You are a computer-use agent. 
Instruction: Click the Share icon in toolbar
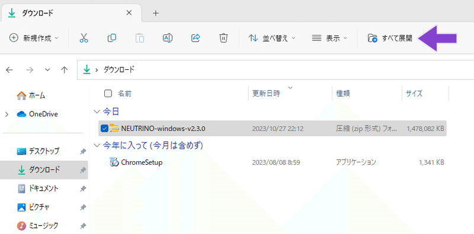click(x=196, y=38)
